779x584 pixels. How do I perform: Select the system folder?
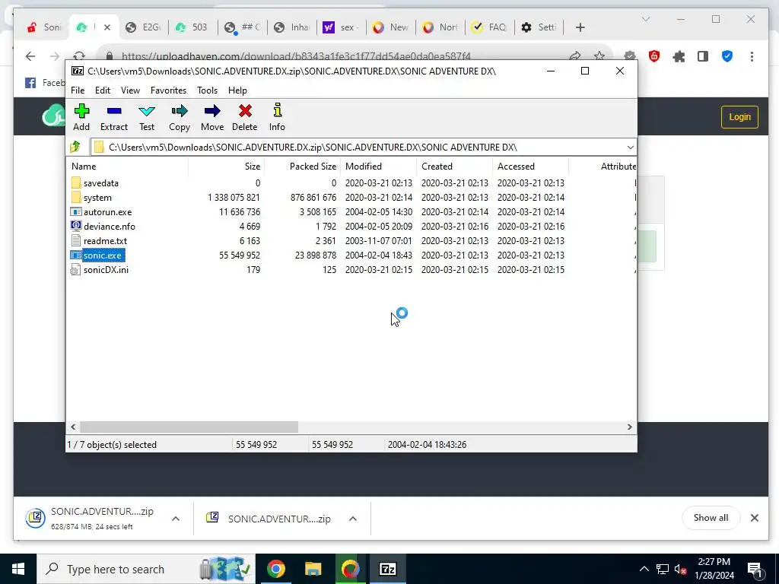click(97, 198)
